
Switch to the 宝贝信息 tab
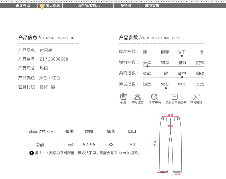point(53,5)
